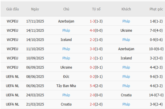165x109 pixels.
Task: Select the 1-3(1-3) score
Action: tap(96, 21)
